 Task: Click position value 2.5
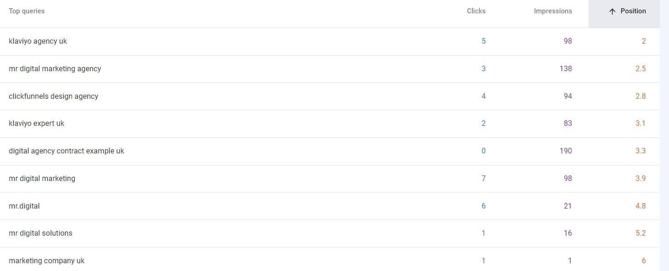pyautogui.click(x=640, y=69)
